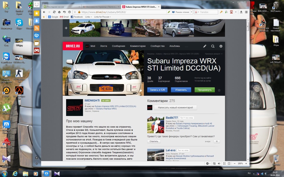Open the RSS feed reader sidebar icon
284x177 pixels.
point(37,28)
